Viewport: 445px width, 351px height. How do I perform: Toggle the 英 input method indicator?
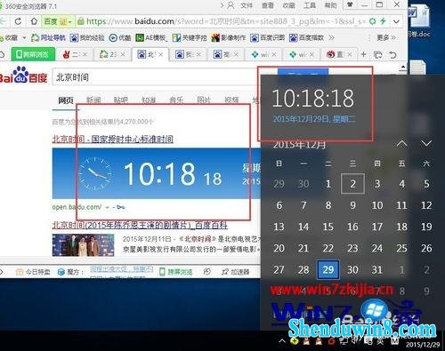(x=381, y=341)
